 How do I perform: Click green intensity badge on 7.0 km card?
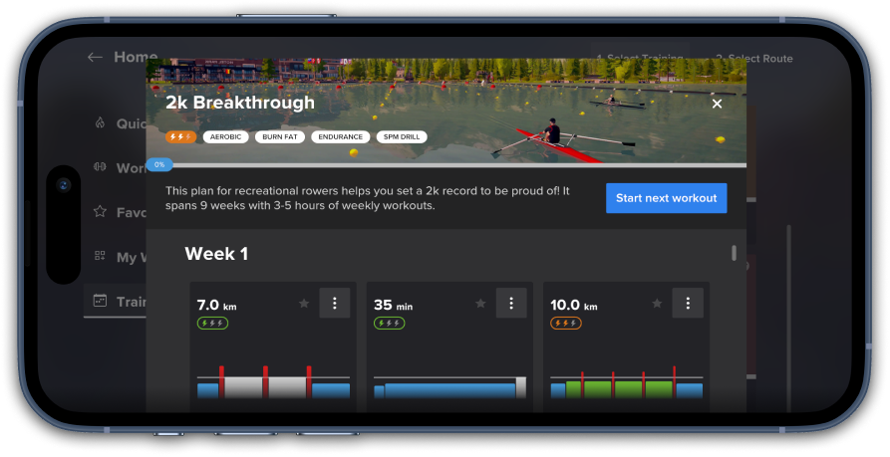pos(213,324)
